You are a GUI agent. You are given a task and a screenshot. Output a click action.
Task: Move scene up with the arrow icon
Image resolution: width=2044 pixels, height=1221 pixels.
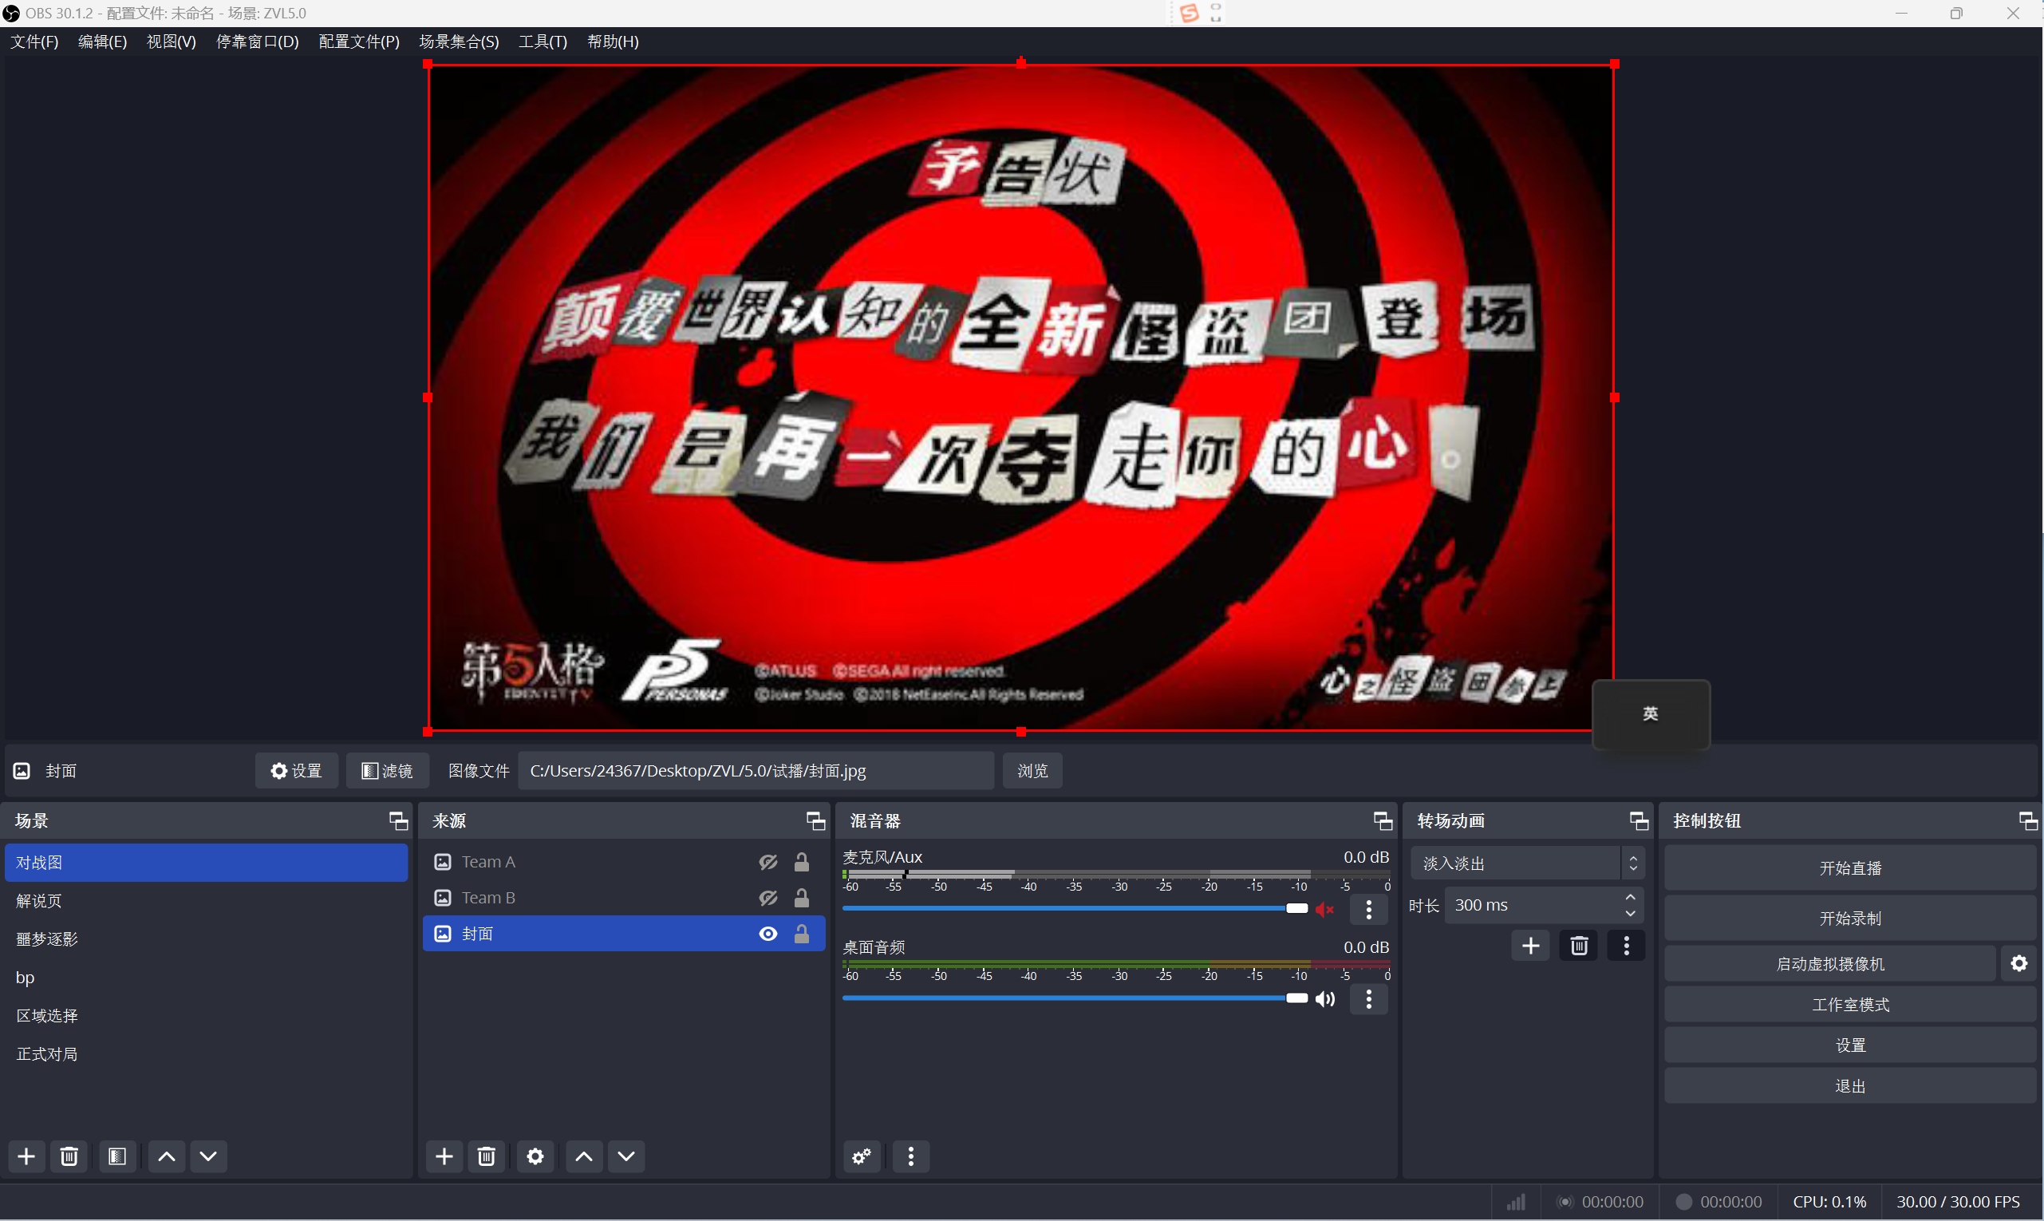pos(166,1156)
